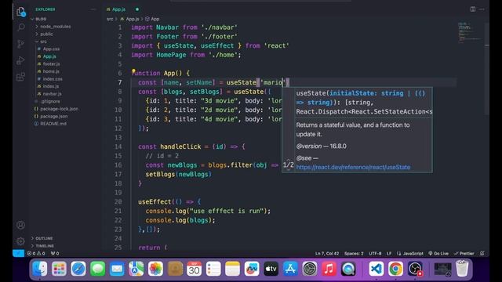502x282 pixels.
Task: Open Safari from the dock
Action: (x=78, y=269)
